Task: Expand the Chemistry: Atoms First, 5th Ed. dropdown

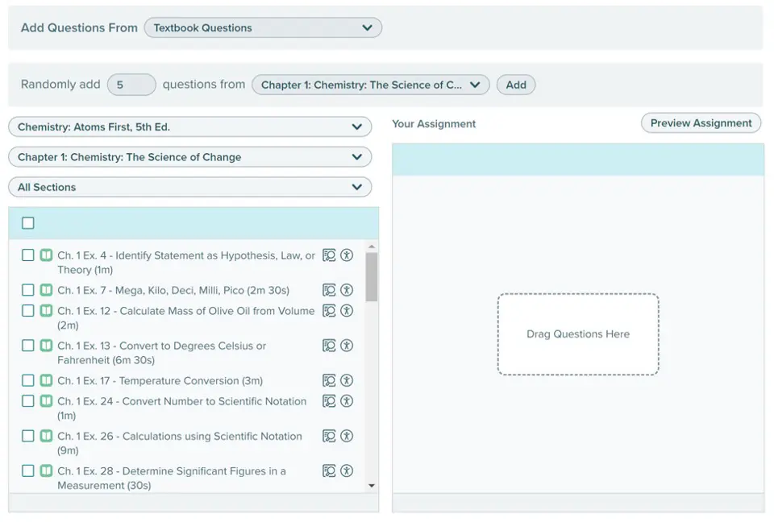Action: (x=190, y=126)
